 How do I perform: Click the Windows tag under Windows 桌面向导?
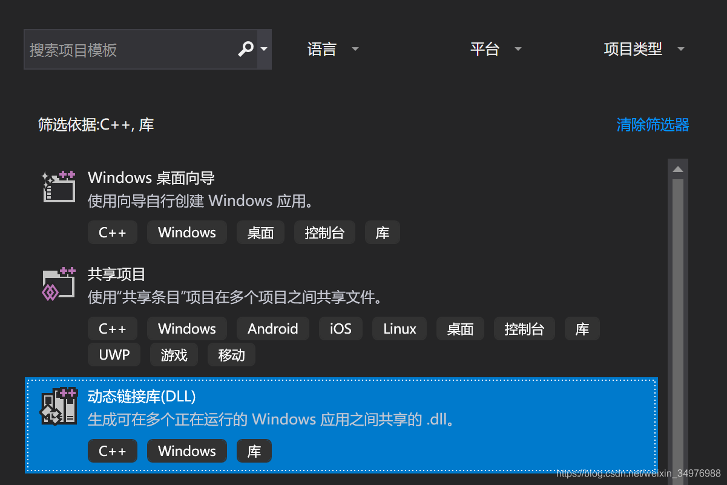click(x=187, y=233)
